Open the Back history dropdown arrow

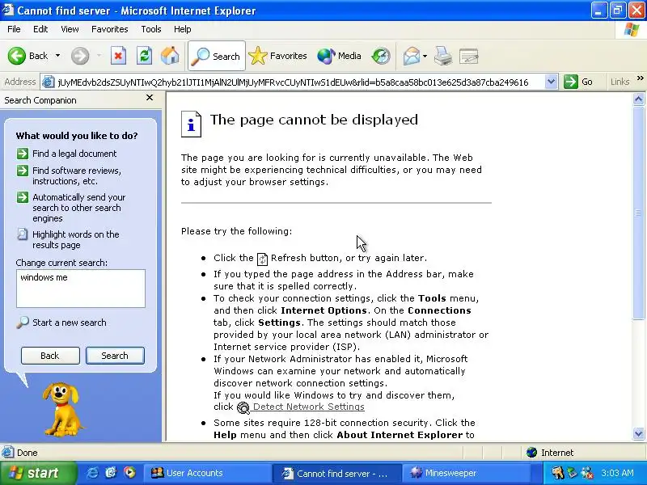click(57, 56)
